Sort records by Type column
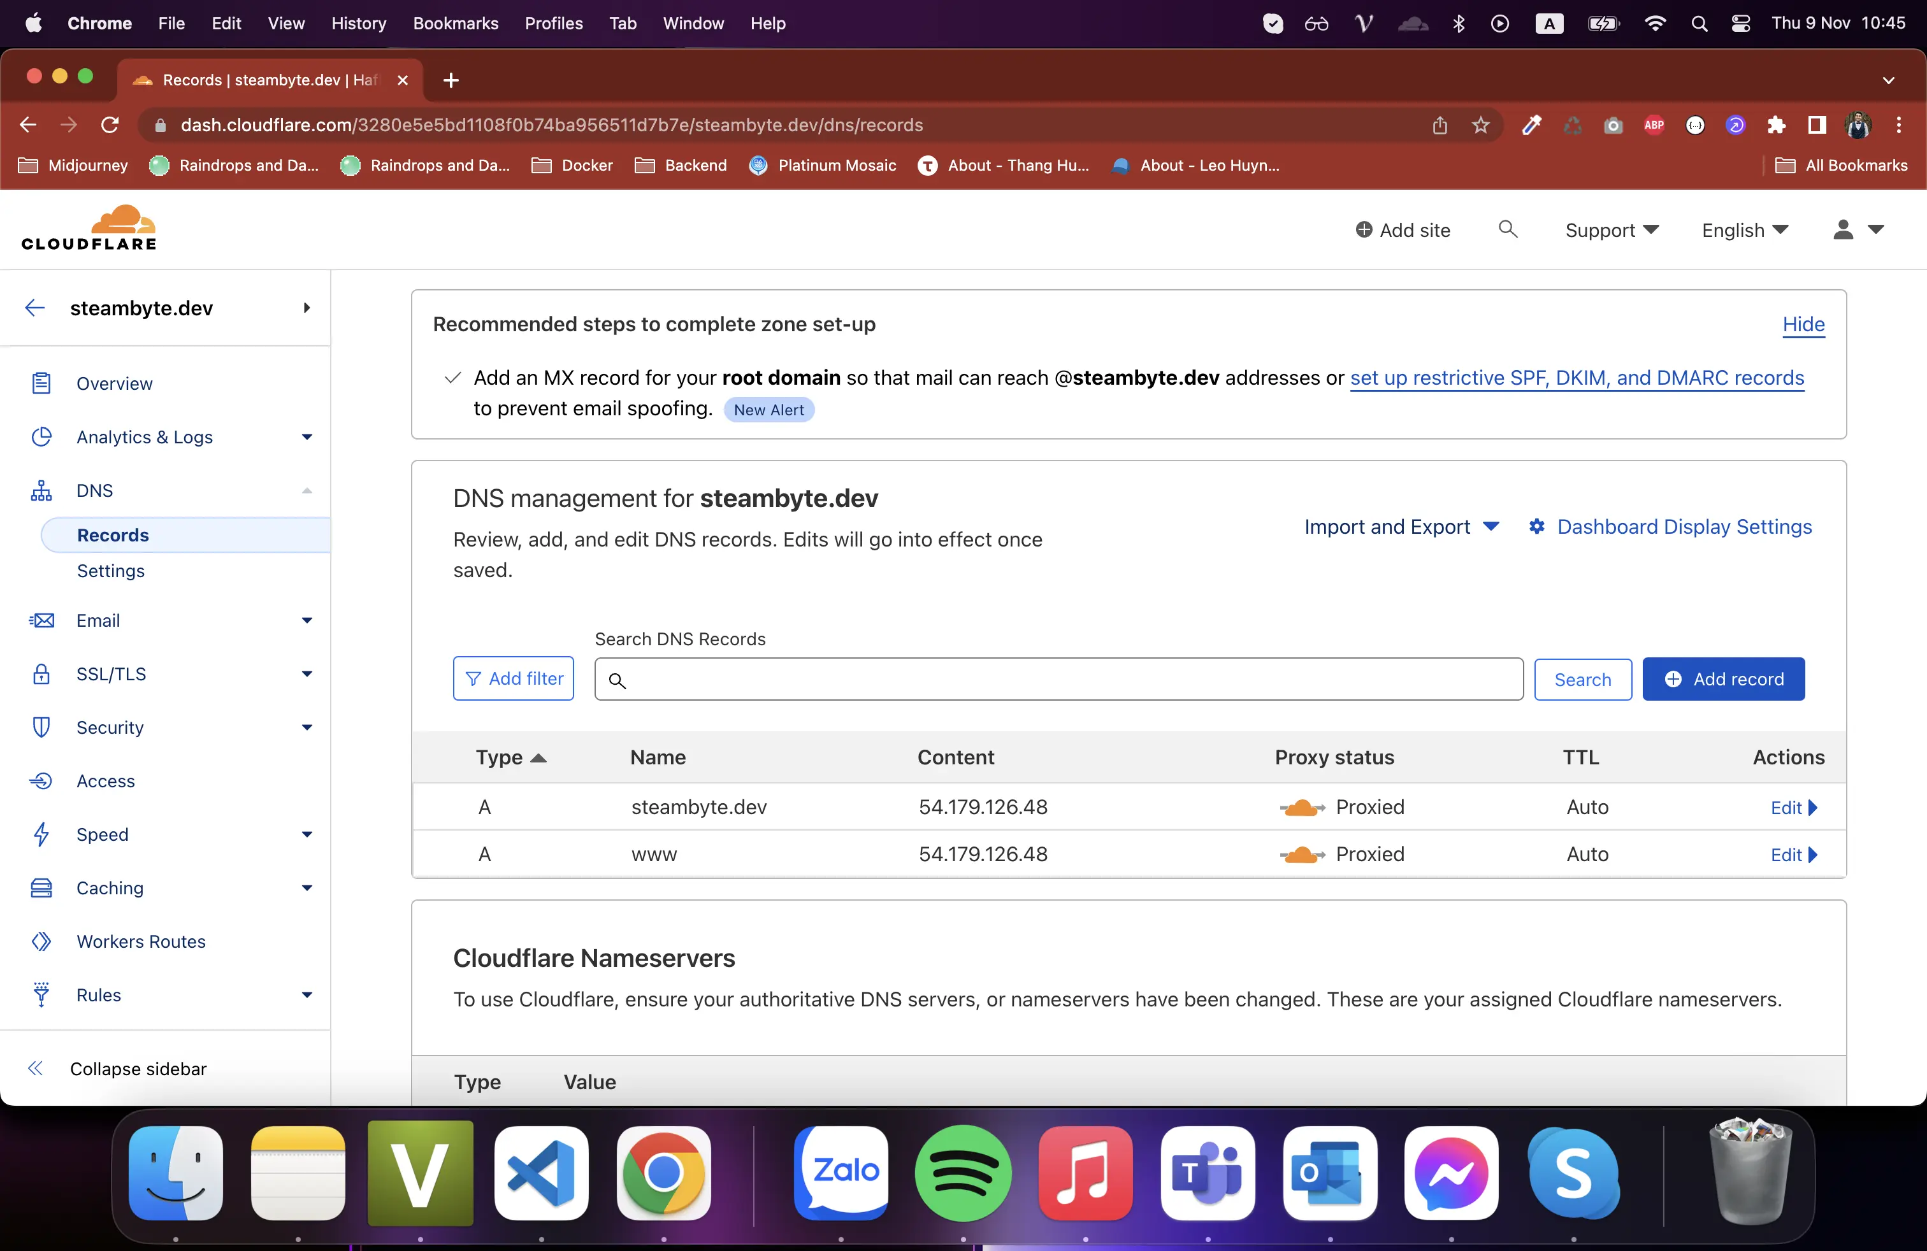This screenshot has width=1927, height=1251. pos(511,757)
